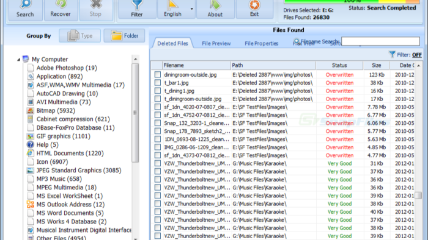Select AVI Multimedia (73) icon
The width and height of the screenshot is (428, 240).
click(31, 102)
